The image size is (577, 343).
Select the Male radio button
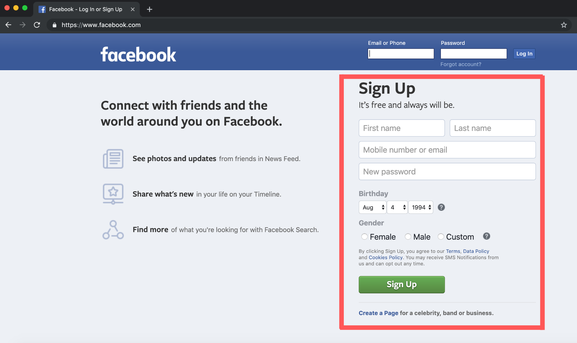point(407,236)
